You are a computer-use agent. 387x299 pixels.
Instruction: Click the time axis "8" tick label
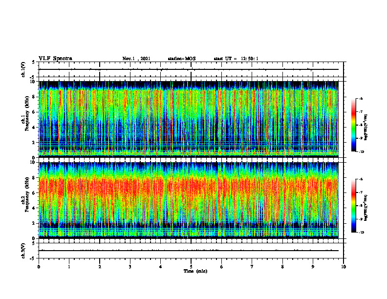tap(282, 267)
